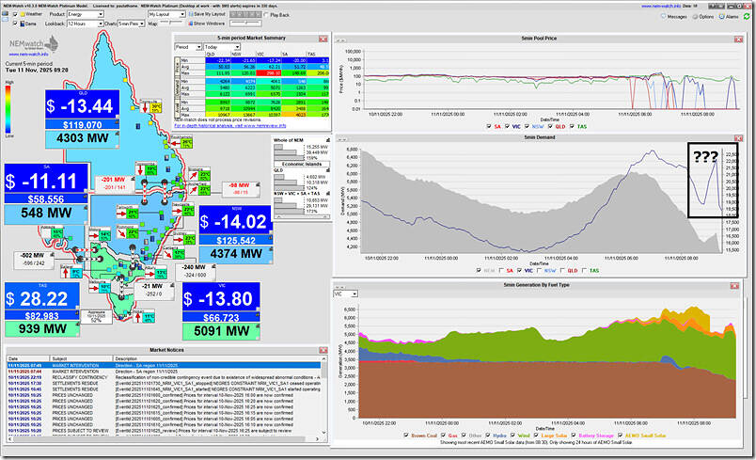Enable the Play Back radio option
The height and width of the screenshot is (460, 756).
271,16
